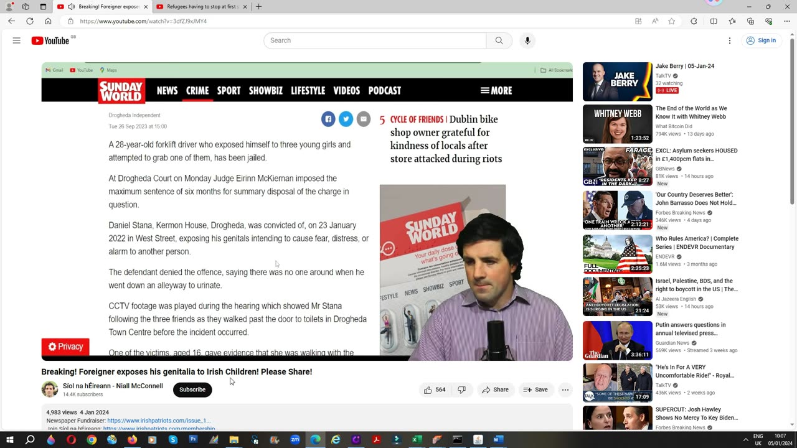Click the address bar URL

[143, 21]
